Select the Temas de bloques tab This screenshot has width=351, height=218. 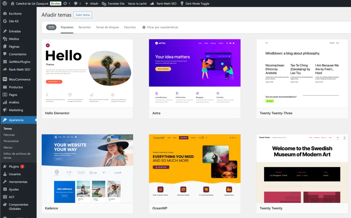107,27
